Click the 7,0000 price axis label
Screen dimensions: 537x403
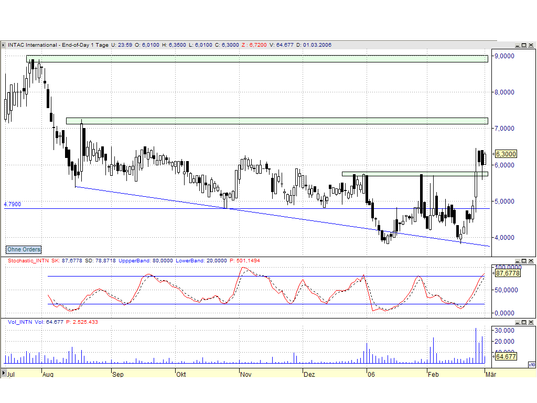coord(504,128)
